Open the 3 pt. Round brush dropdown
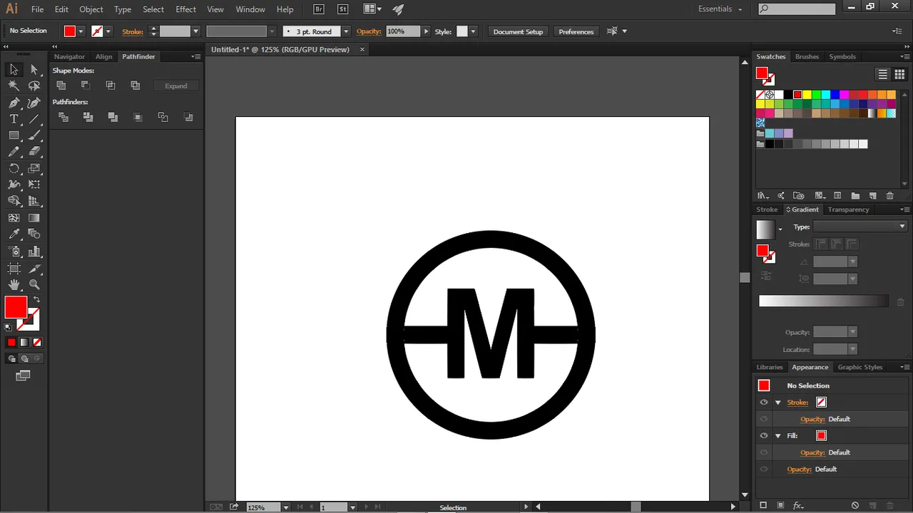The width and height of the screenshot is (913, 513). [346, 31]
